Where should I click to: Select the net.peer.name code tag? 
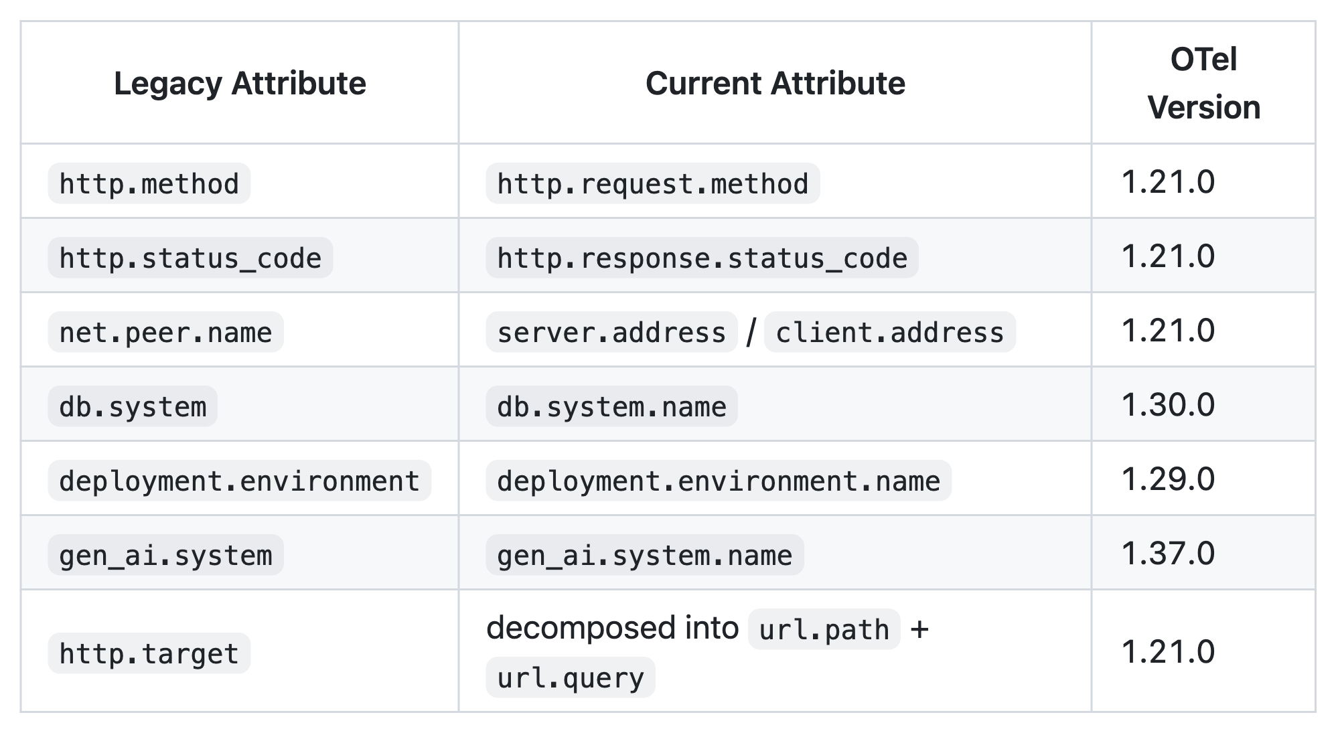(165, 333)
